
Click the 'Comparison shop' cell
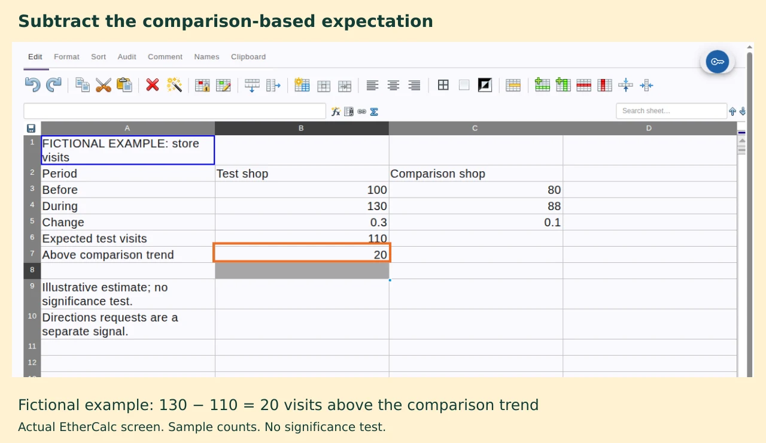coord(476,174)
